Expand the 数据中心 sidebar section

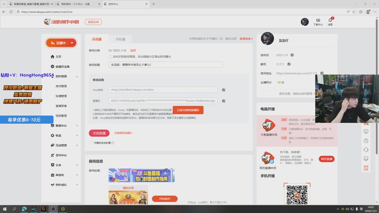77,125
